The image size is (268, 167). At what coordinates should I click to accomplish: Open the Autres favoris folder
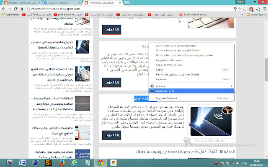pyautogui.click(x=256, y=15)
